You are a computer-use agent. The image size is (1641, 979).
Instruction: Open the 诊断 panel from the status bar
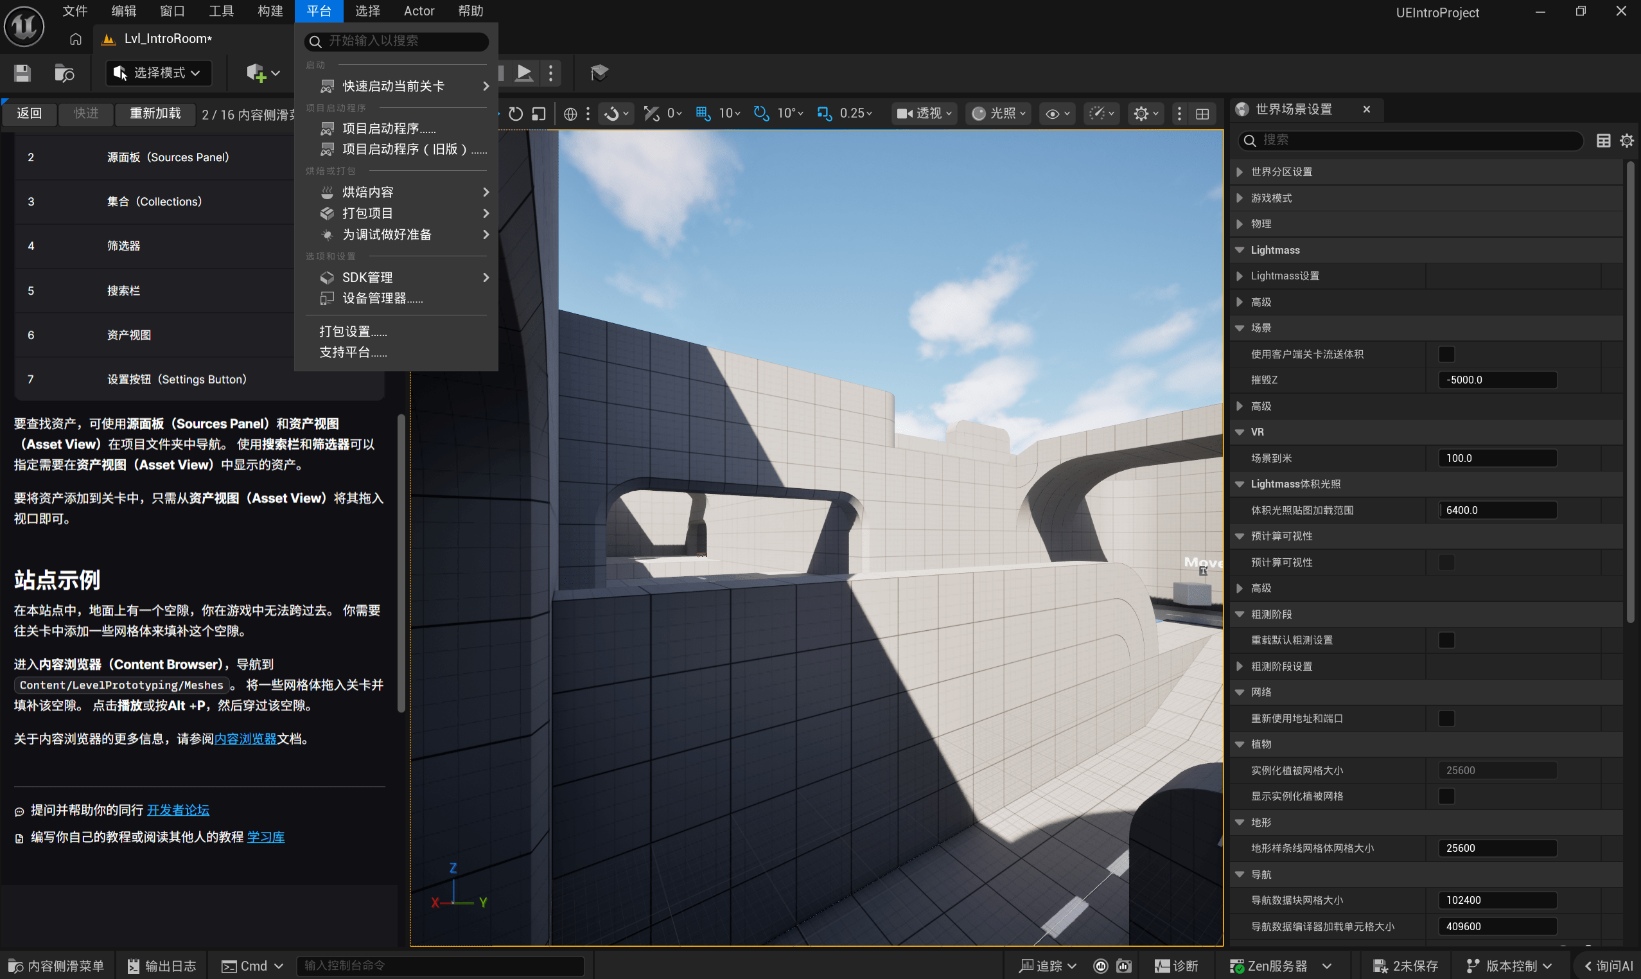click(x=1178, y=964)
